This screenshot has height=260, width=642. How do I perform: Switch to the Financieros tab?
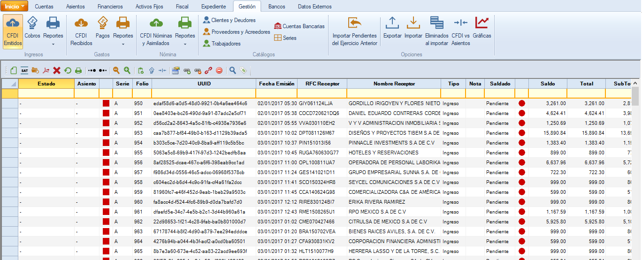pos(110,7)
